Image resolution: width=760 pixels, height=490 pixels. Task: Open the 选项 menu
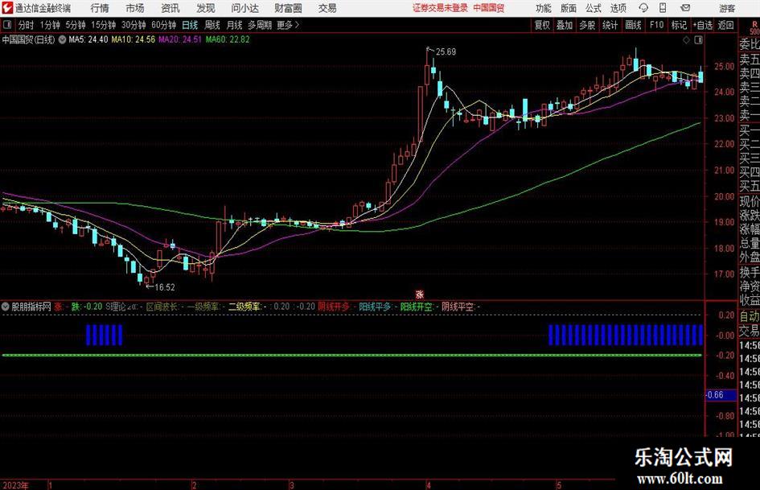coord(618,8)
